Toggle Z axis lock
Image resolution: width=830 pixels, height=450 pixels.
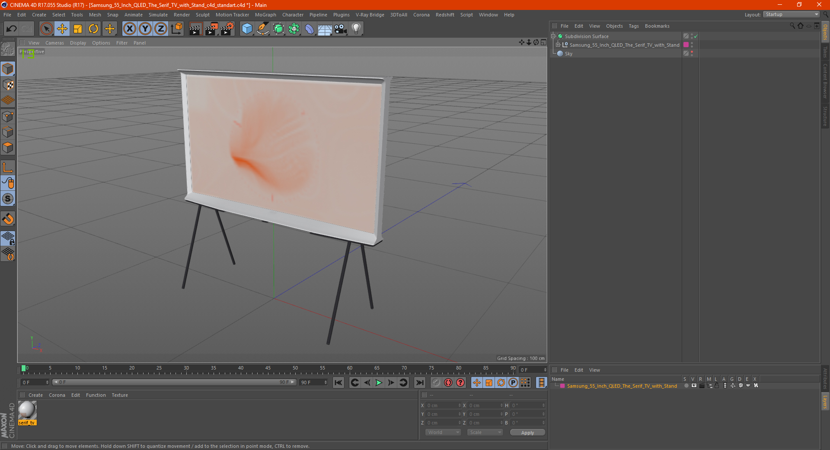click(161, 29)
